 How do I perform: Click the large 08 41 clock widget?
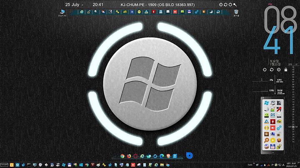pyautogui.click(x=280, y=30)
